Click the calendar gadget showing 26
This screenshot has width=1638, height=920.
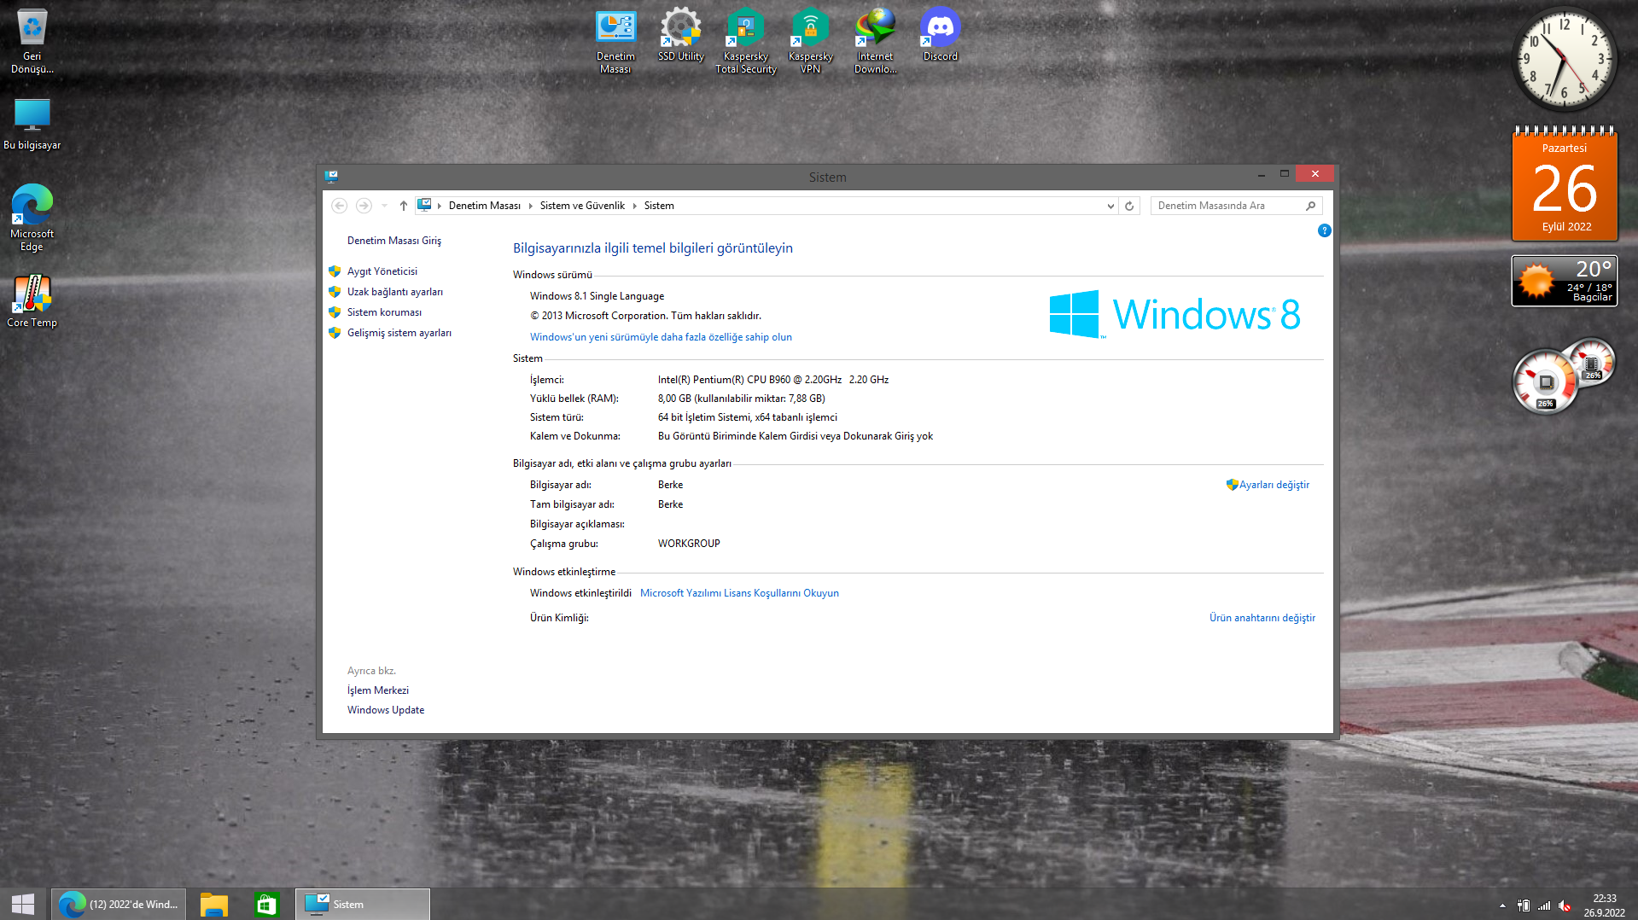pos(1565,183)
